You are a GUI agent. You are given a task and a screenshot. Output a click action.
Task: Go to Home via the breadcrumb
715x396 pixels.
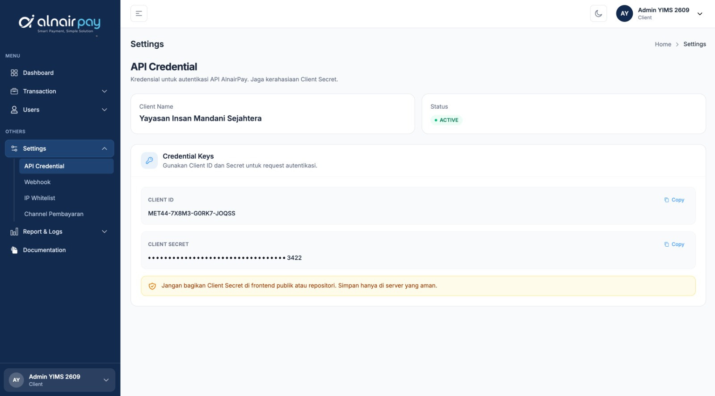coord(663,44)
